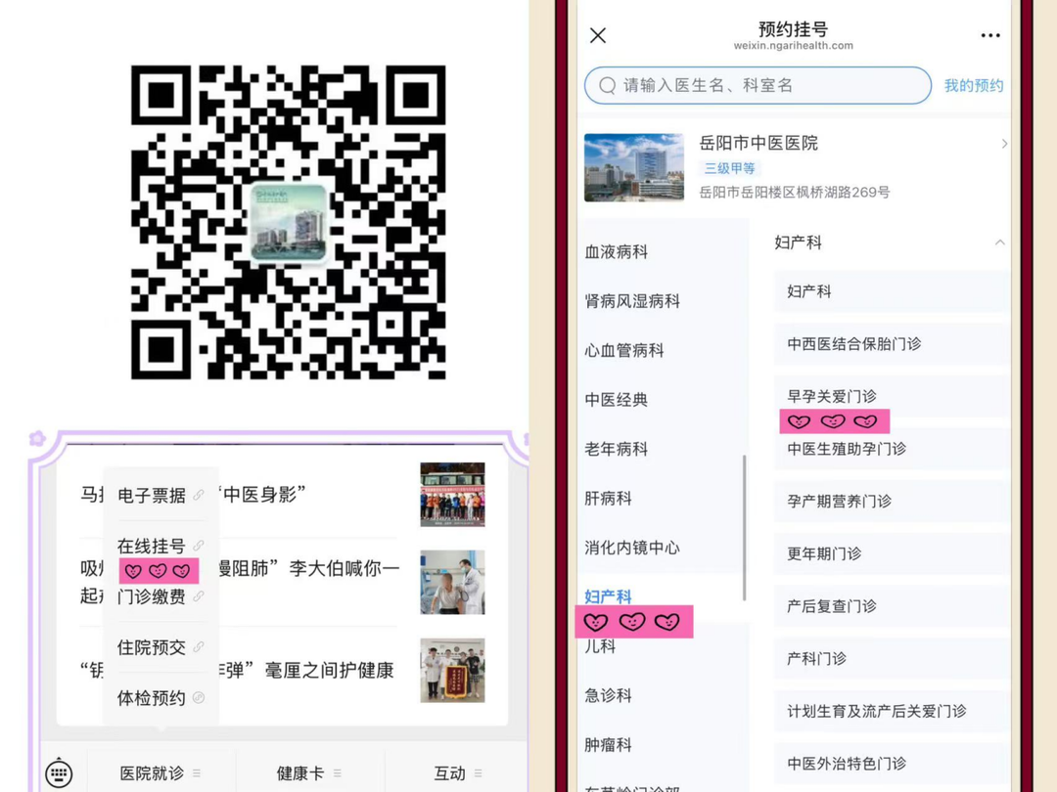The image size is (1057, 792).
Task: Open the 医院就诊 bottom menu
Action: (161, 773)
